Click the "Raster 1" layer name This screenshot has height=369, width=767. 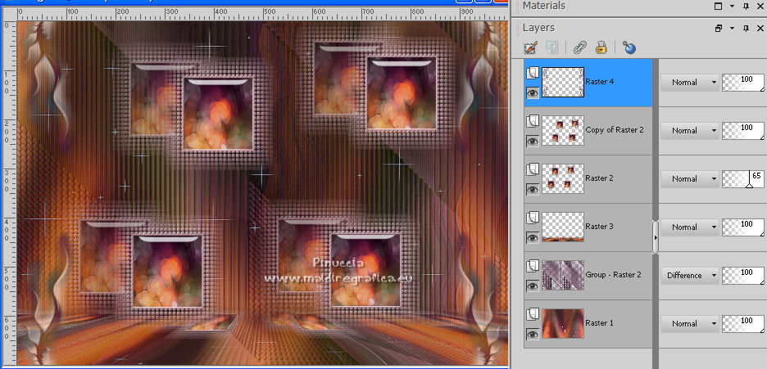[x=599, y=322]
